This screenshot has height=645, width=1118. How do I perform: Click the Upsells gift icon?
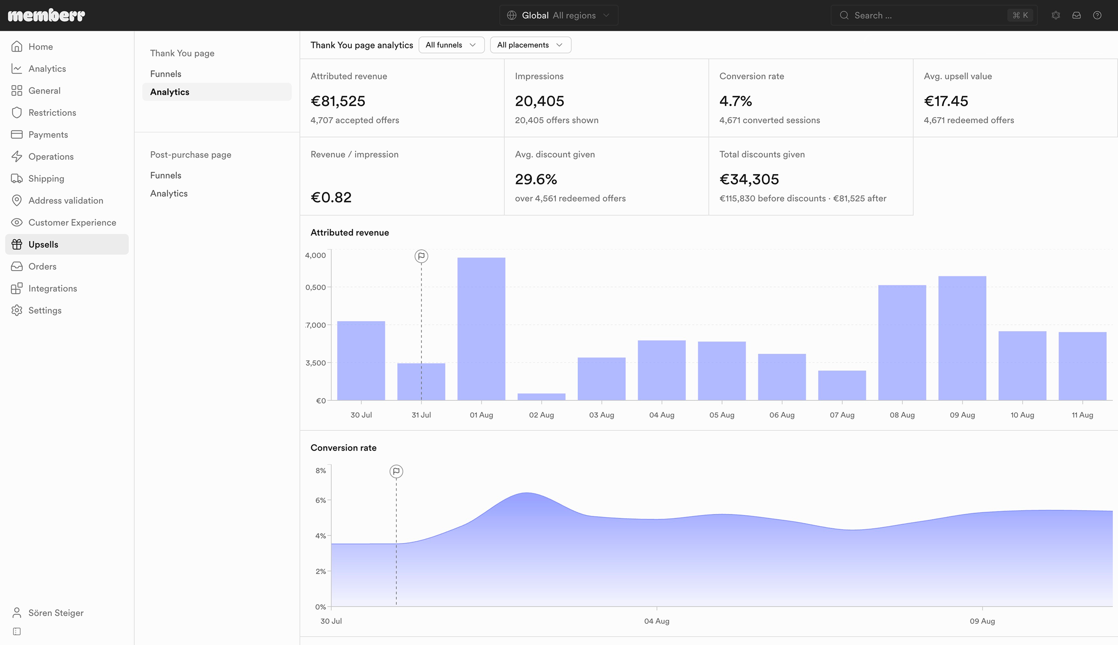[17, 244]
